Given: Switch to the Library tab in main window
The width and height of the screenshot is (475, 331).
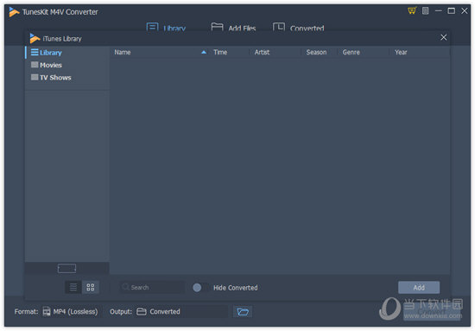Looking at the screenshot, I should [x=166, y=28].
